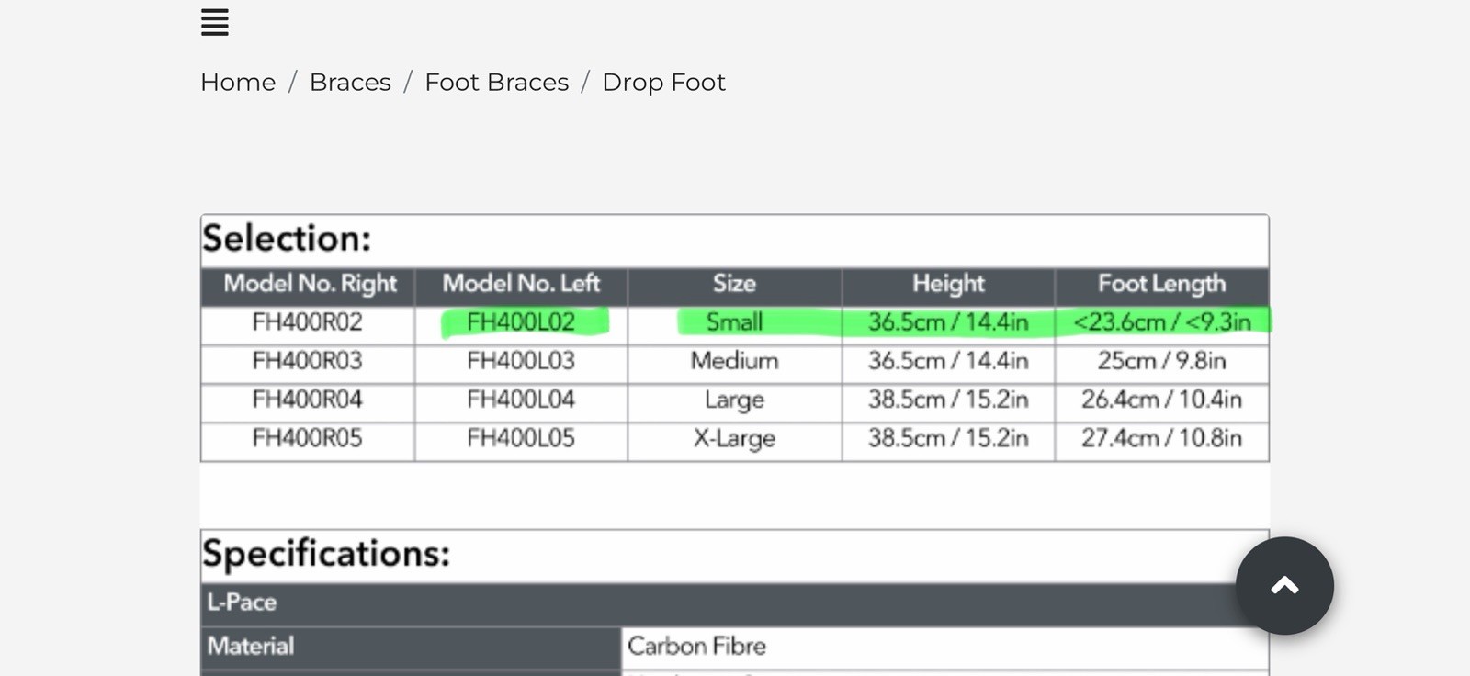Screen dimensions: 1470x676
Task: Click the FH400L04 model number
Action: point(521,400)
